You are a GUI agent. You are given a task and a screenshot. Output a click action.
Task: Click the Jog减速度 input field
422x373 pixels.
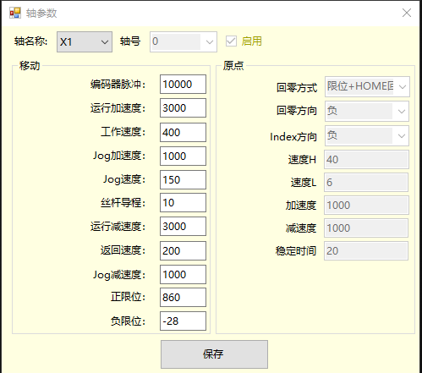click(183, 275)
